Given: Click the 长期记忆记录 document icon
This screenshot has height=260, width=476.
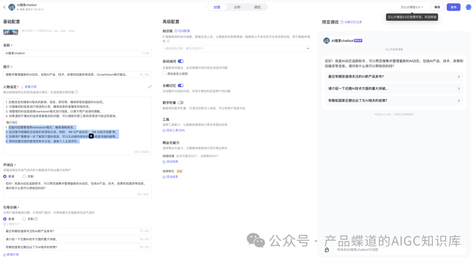Looking at the screenshot, I should click(342, 22).
